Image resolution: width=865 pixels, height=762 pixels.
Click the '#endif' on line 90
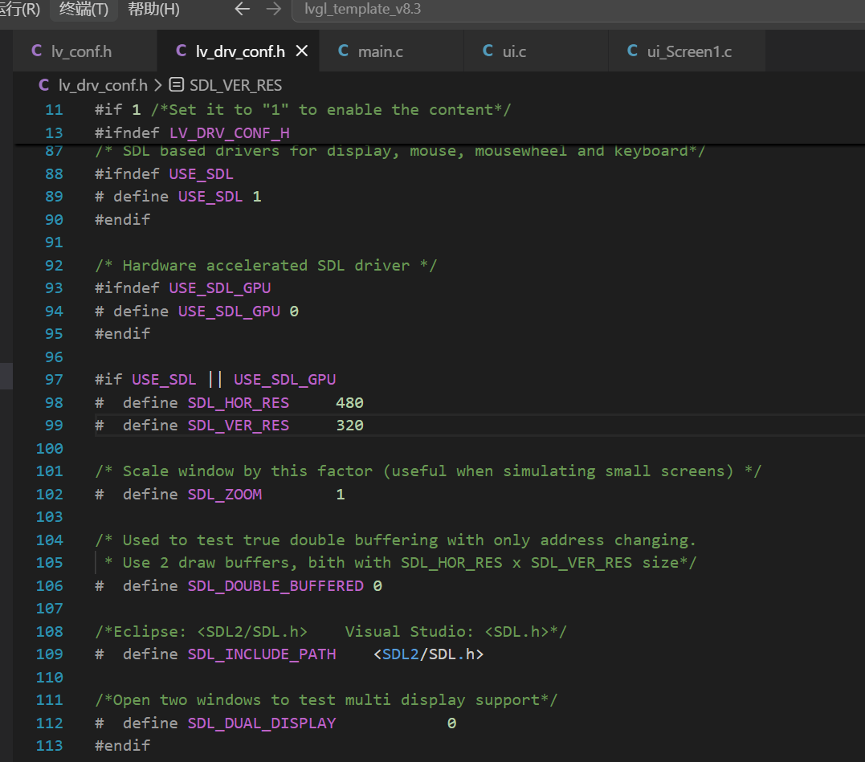click(x=122, y=220)
